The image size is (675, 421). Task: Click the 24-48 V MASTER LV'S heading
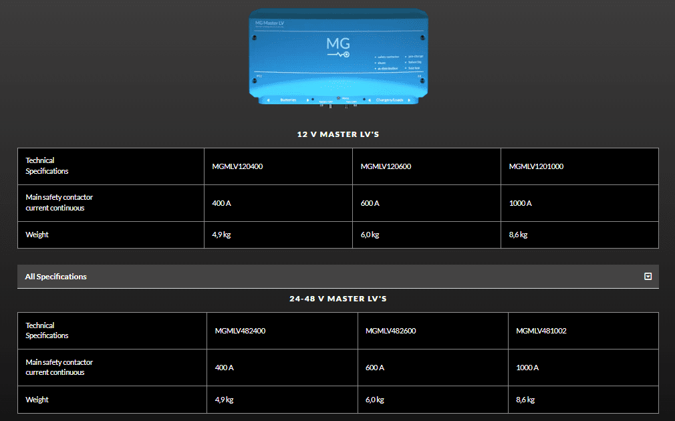337,299
